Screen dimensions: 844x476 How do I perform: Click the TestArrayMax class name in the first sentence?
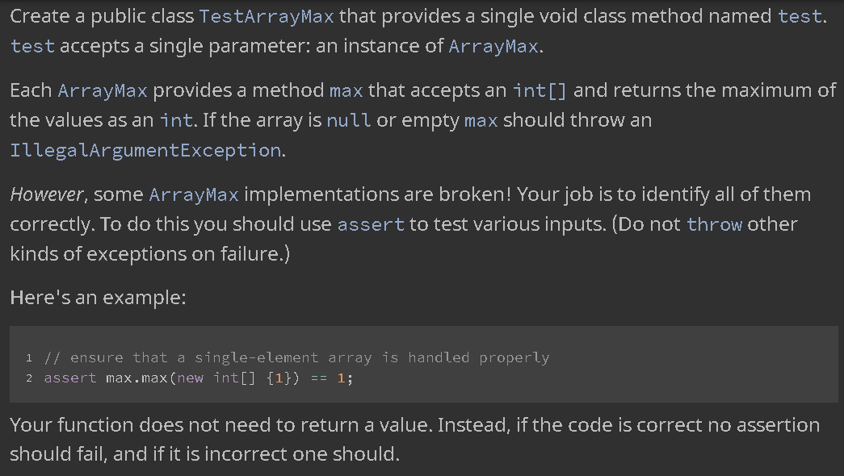click(267, 16)
